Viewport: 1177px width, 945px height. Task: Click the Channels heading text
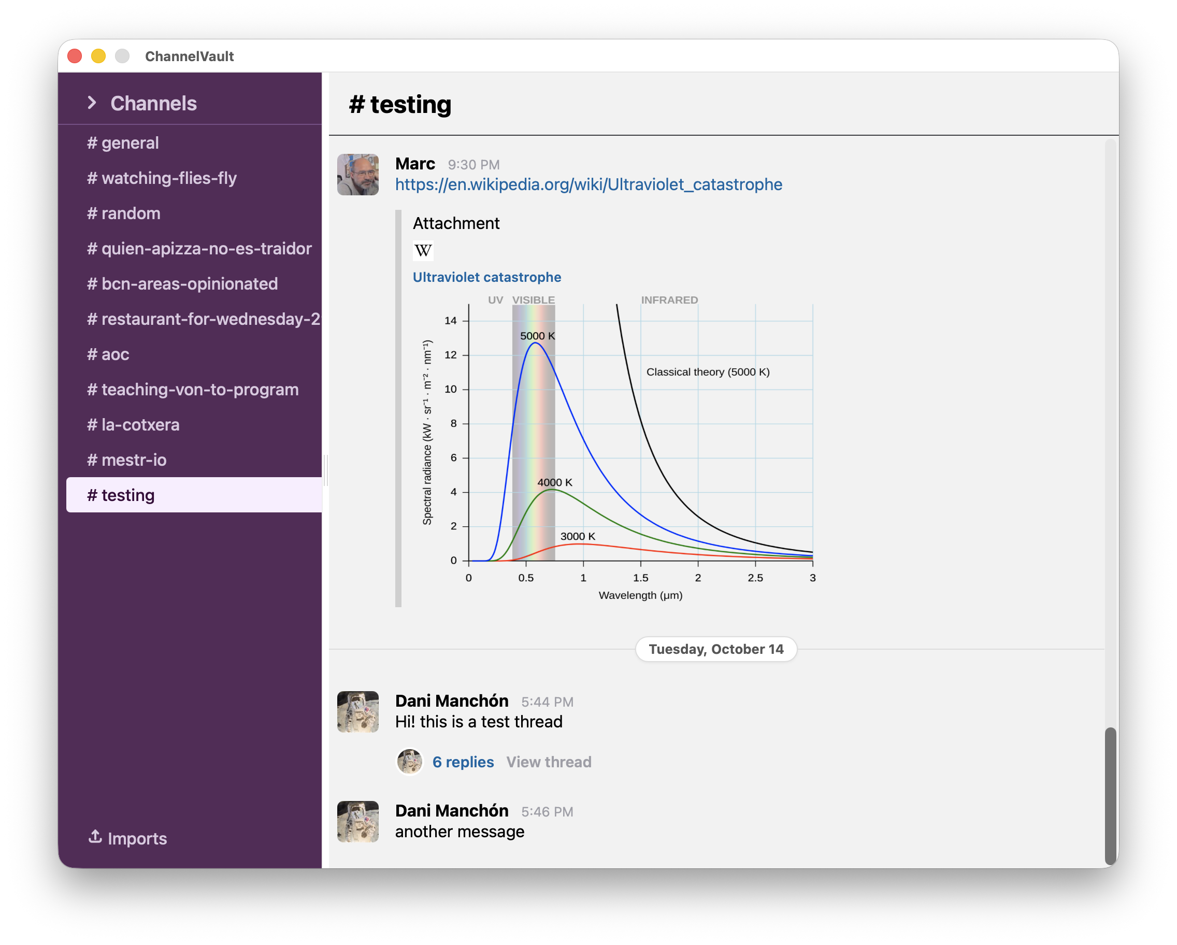(x=153, y=103)
